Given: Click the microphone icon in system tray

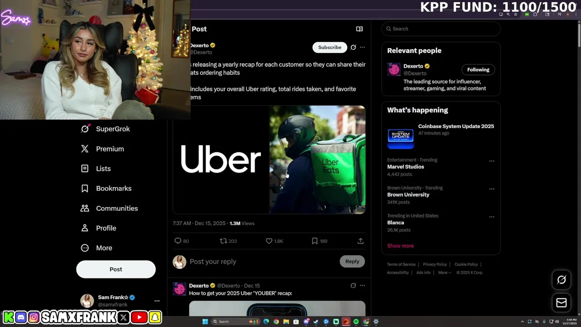Looking at the screenshot, I should click(x=544, y=322).
